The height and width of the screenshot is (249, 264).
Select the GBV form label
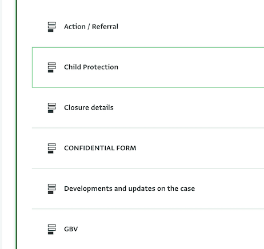pos(71,229)
